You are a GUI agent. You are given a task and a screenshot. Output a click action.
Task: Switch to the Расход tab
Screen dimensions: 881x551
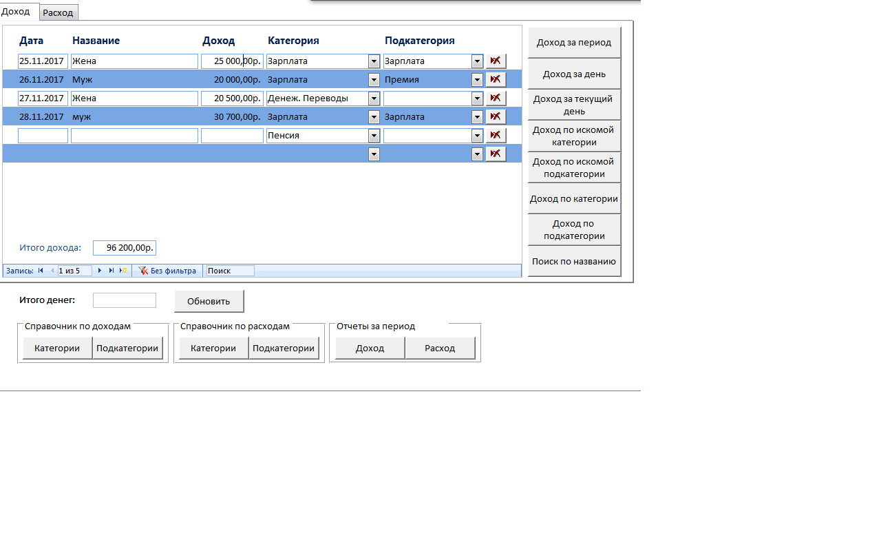[x=59, y=12]
